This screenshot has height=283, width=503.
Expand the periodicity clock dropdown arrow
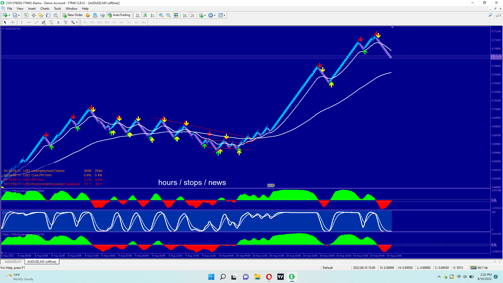(215, 15)
